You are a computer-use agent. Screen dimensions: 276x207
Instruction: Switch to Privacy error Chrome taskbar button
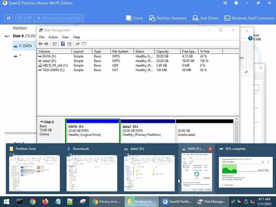(x=107, y=202)
